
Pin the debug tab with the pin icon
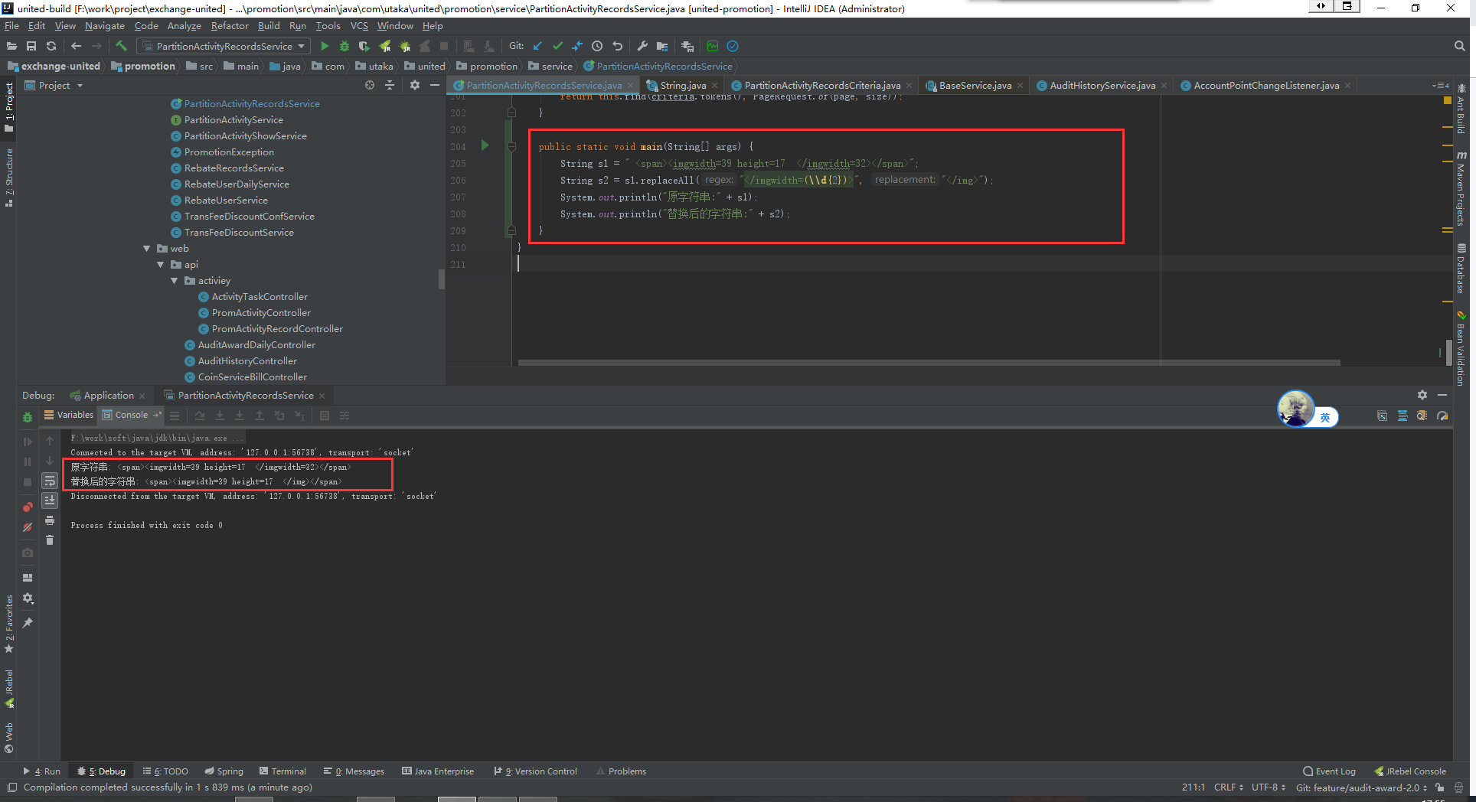click(x=28, y=623)
